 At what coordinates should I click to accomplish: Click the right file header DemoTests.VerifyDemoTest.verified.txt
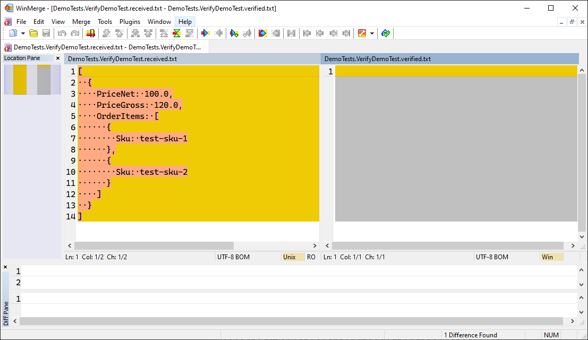coord(378,59)
